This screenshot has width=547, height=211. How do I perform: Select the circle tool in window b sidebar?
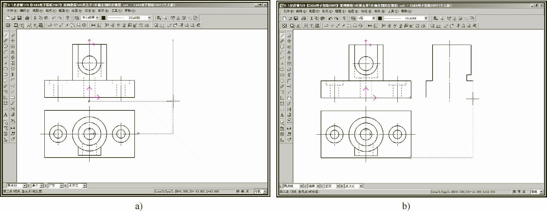pyautogui.click(x=282, y=47)
